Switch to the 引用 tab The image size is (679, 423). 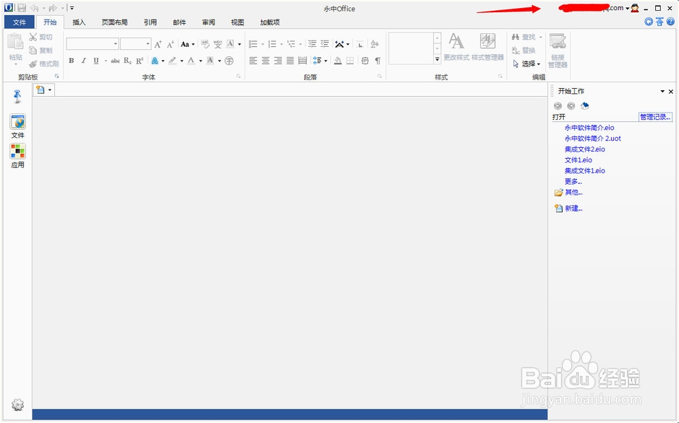pyautogui.click(x=150, y=22)
